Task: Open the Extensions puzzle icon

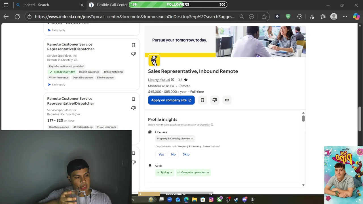Action: 299,17
